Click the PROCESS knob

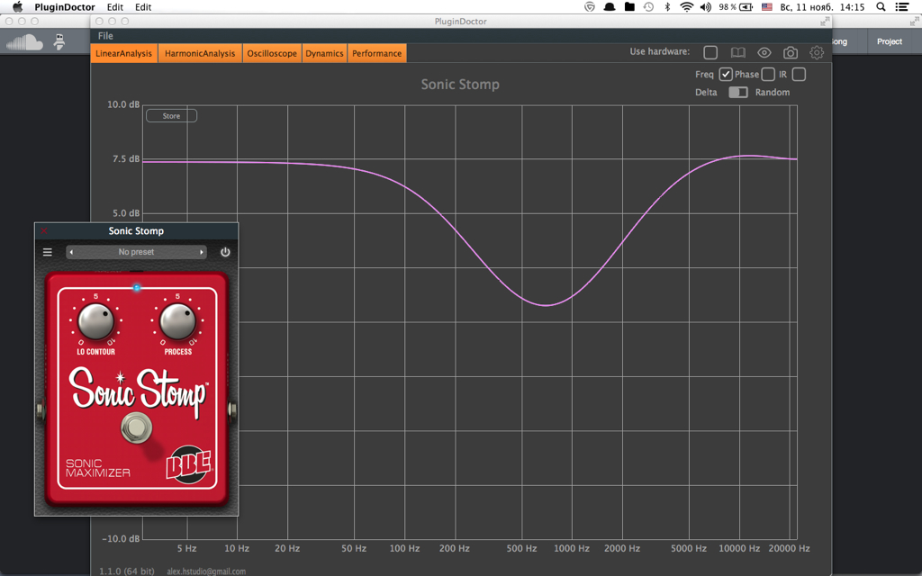click(x=177, y=321)
